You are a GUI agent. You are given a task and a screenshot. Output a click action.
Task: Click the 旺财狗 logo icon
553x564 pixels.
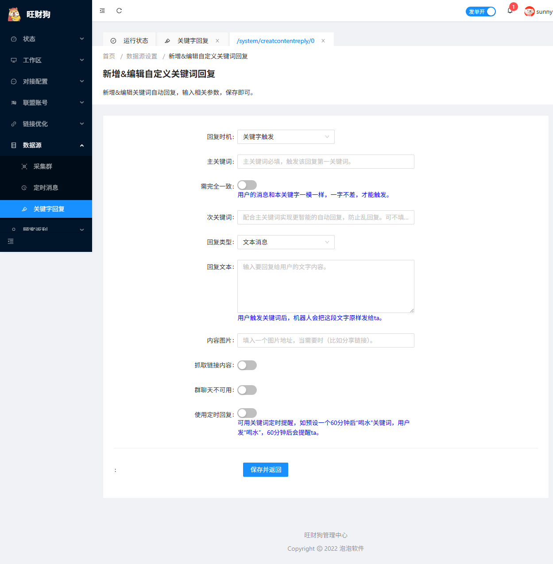tap(14, 14)
